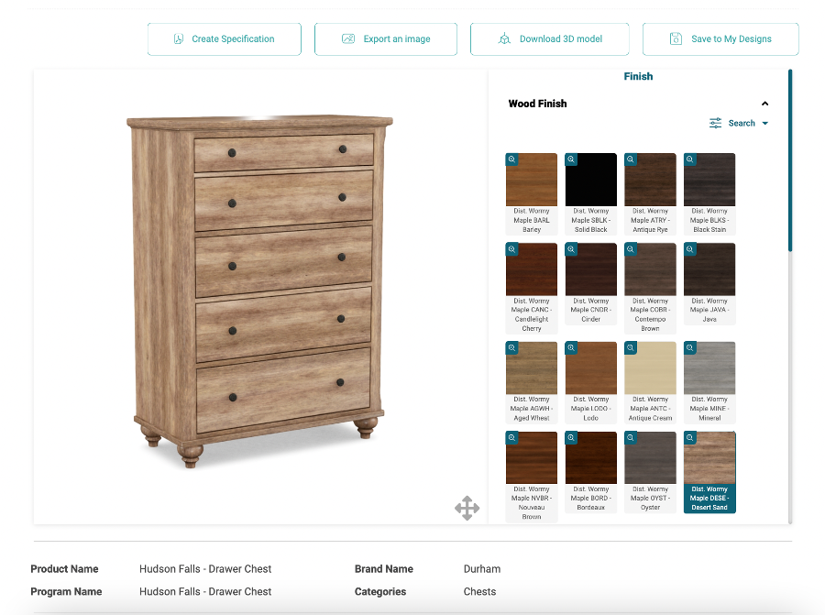Screen dimensions: 825x615
Task: Collapse the Wood Finish section chevron
Action: coord(765,104)
